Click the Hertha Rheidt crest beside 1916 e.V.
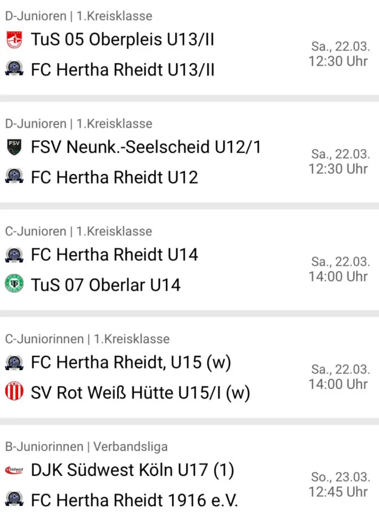The height and width of the screenshot is (516, 379). coord(14,500)
